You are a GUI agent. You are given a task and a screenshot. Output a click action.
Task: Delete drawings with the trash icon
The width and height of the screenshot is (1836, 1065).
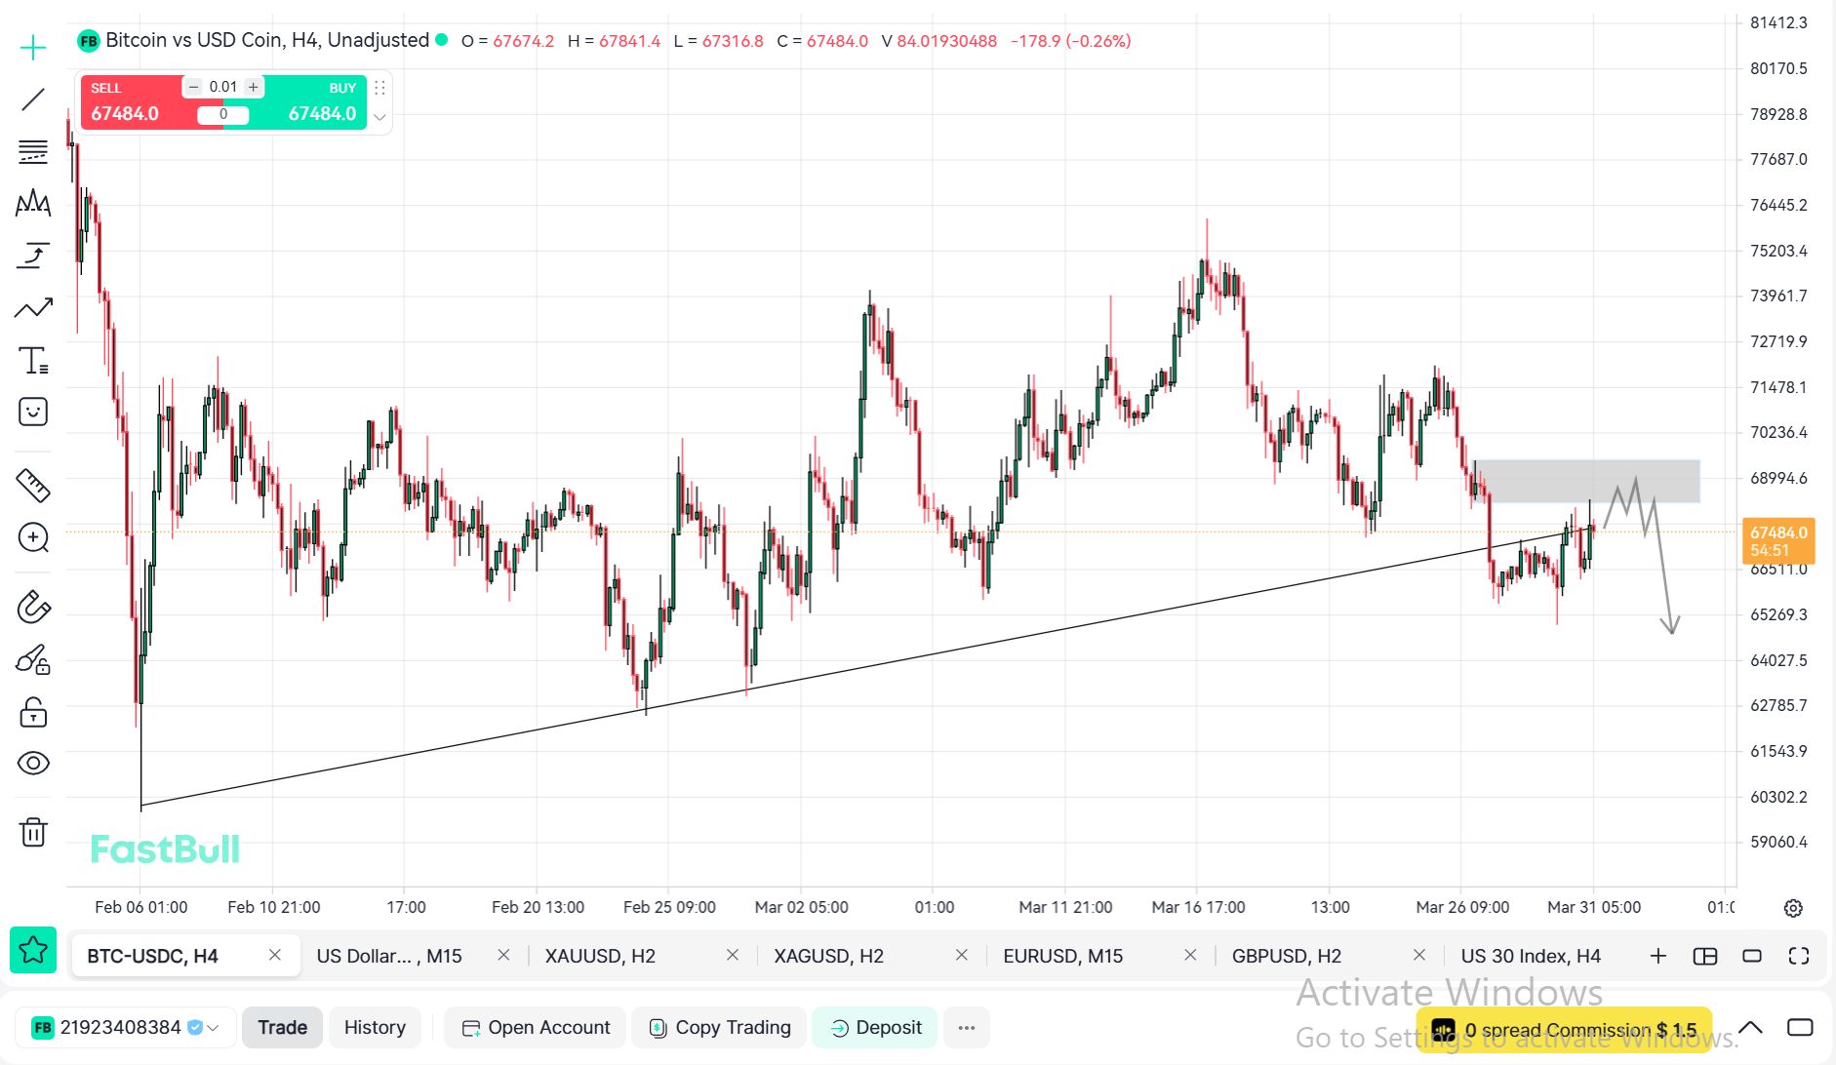pyautogui.click(x=33, y=832)
